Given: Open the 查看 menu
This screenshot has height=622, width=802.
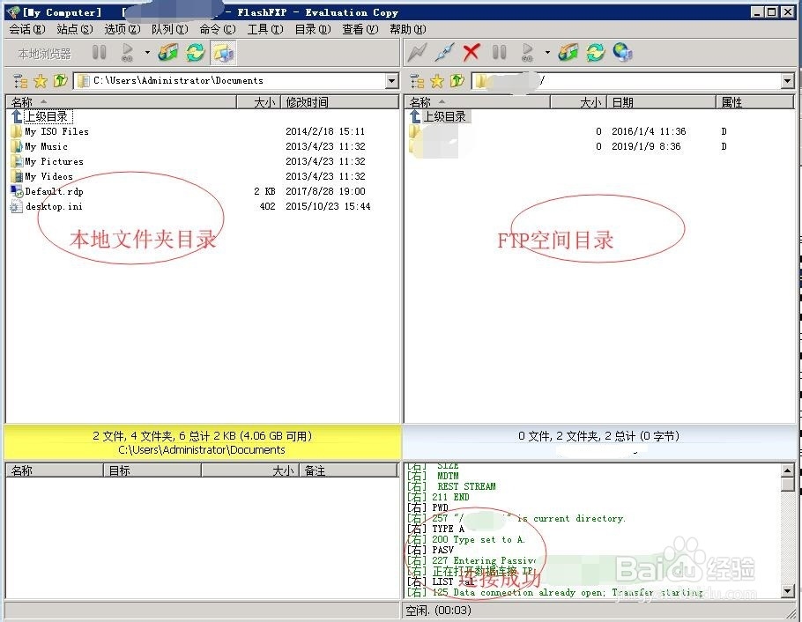Looking at the screenshot, I should tap(360, 29).
